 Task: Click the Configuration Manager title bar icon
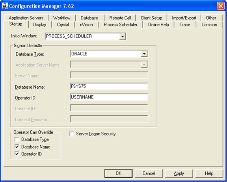[5, 6]
